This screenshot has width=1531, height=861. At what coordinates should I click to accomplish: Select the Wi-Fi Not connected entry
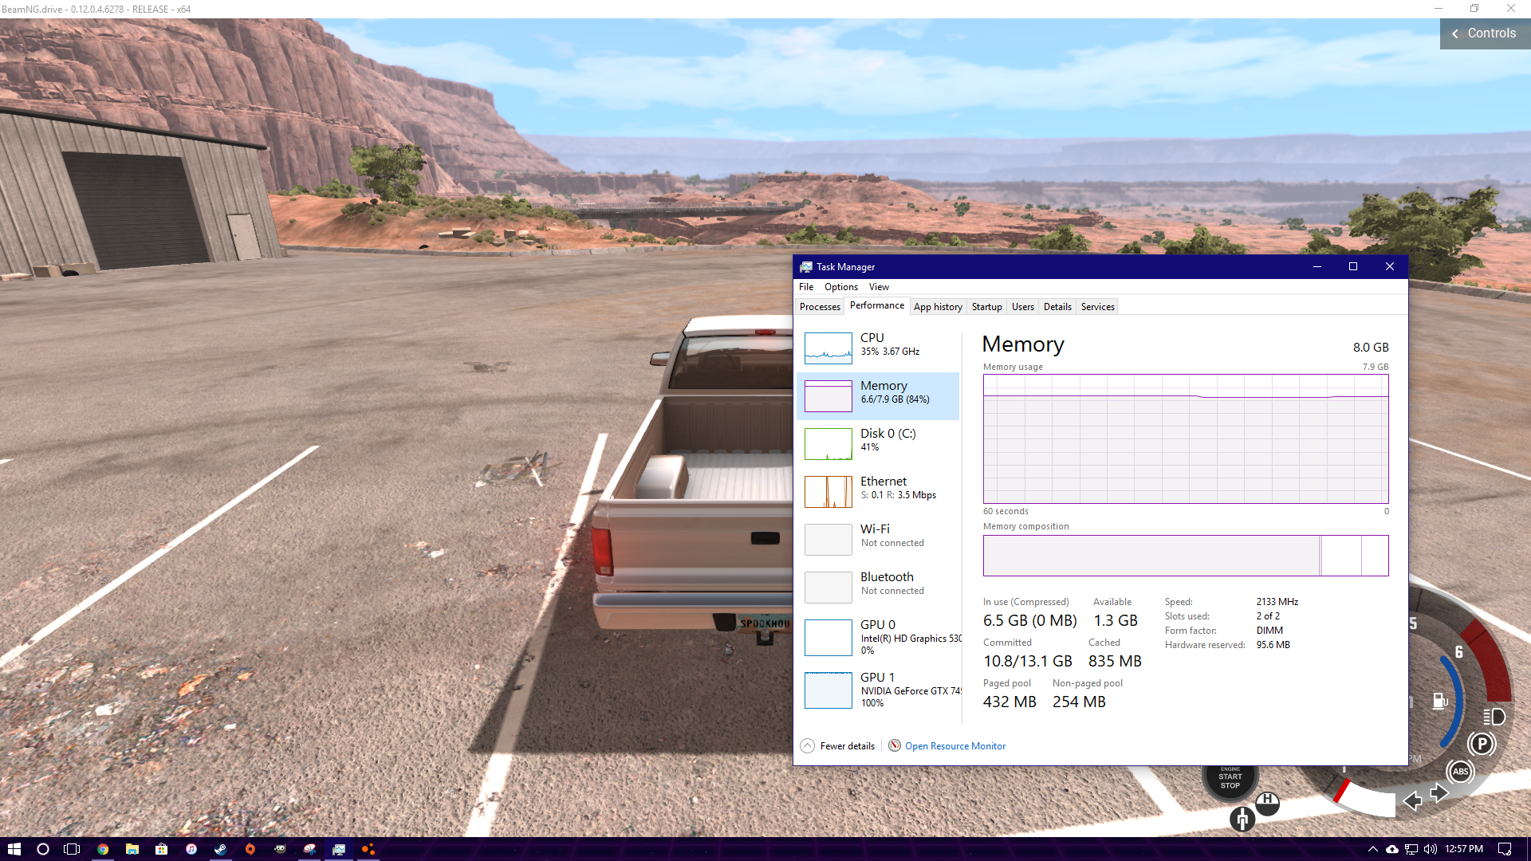(x=878, y=540)
